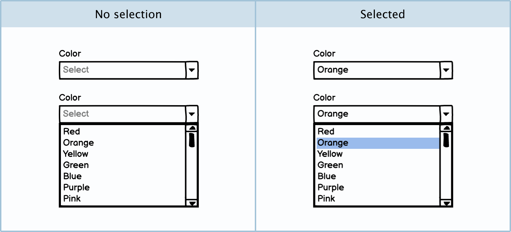Pick Yellow from the left color list
Viewport: 511px width, 232px height.
point(76,154)
